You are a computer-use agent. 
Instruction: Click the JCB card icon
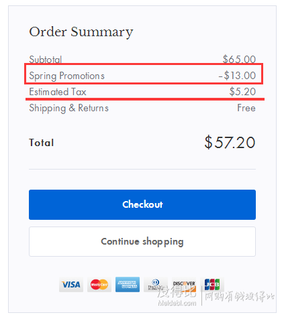[212, 284]
